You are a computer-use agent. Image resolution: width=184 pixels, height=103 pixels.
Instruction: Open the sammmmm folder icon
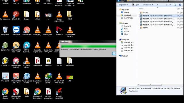click(70, 62)
